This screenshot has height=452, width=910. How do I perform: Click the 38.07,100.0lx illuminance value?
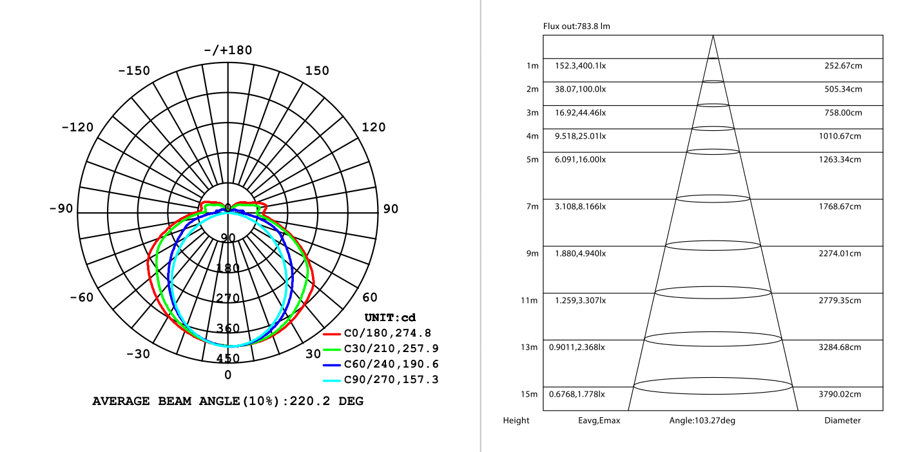[x=580, y=89]
